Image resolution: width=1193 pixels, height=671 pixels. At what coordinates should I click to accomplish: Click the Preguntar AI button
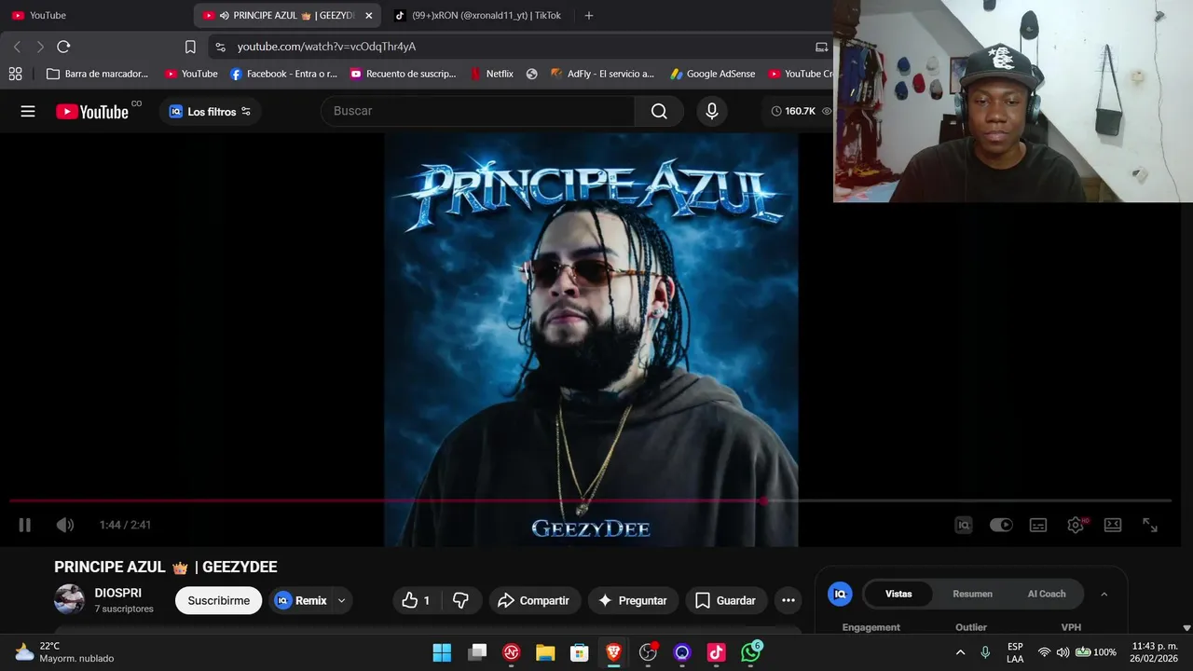pos(633,600)
